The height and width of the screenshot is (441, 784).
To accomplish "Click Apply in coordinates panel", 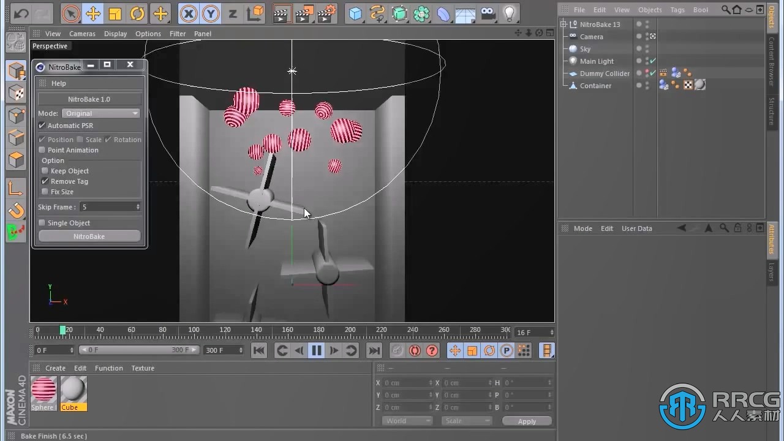I will coord(527,421).
